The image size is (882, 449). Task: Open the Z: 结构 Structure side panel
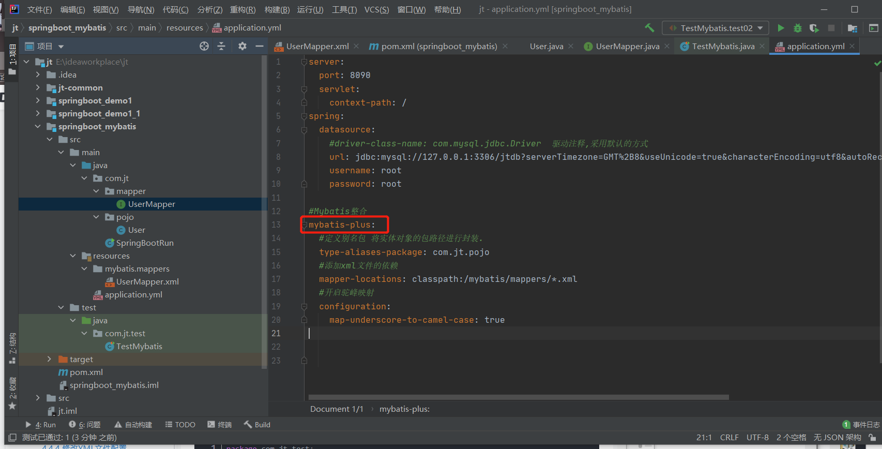click(x=12, y=348)
